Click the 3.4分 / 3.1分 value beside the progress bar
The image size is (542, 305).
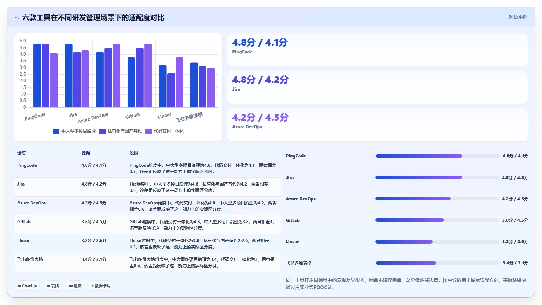[515, 263]
